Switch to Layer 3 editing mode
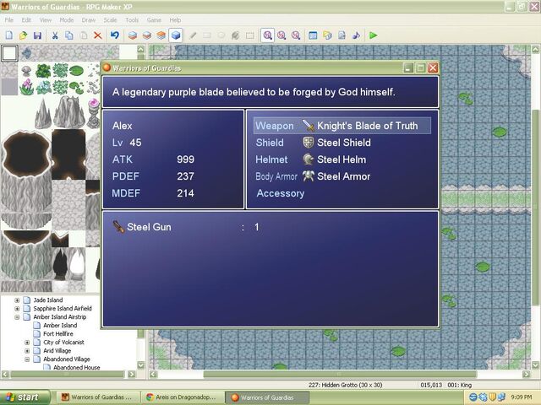541x405 pixels. (x=161, y=35)
